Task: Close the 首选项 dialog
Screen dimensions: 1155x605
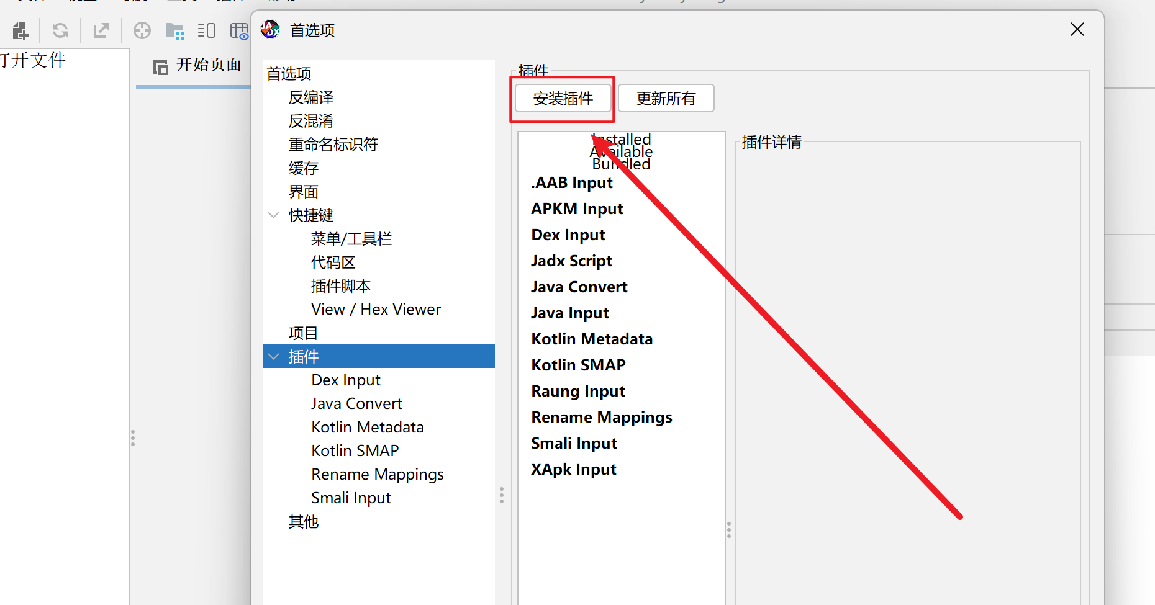Action: click(1077, 30)
